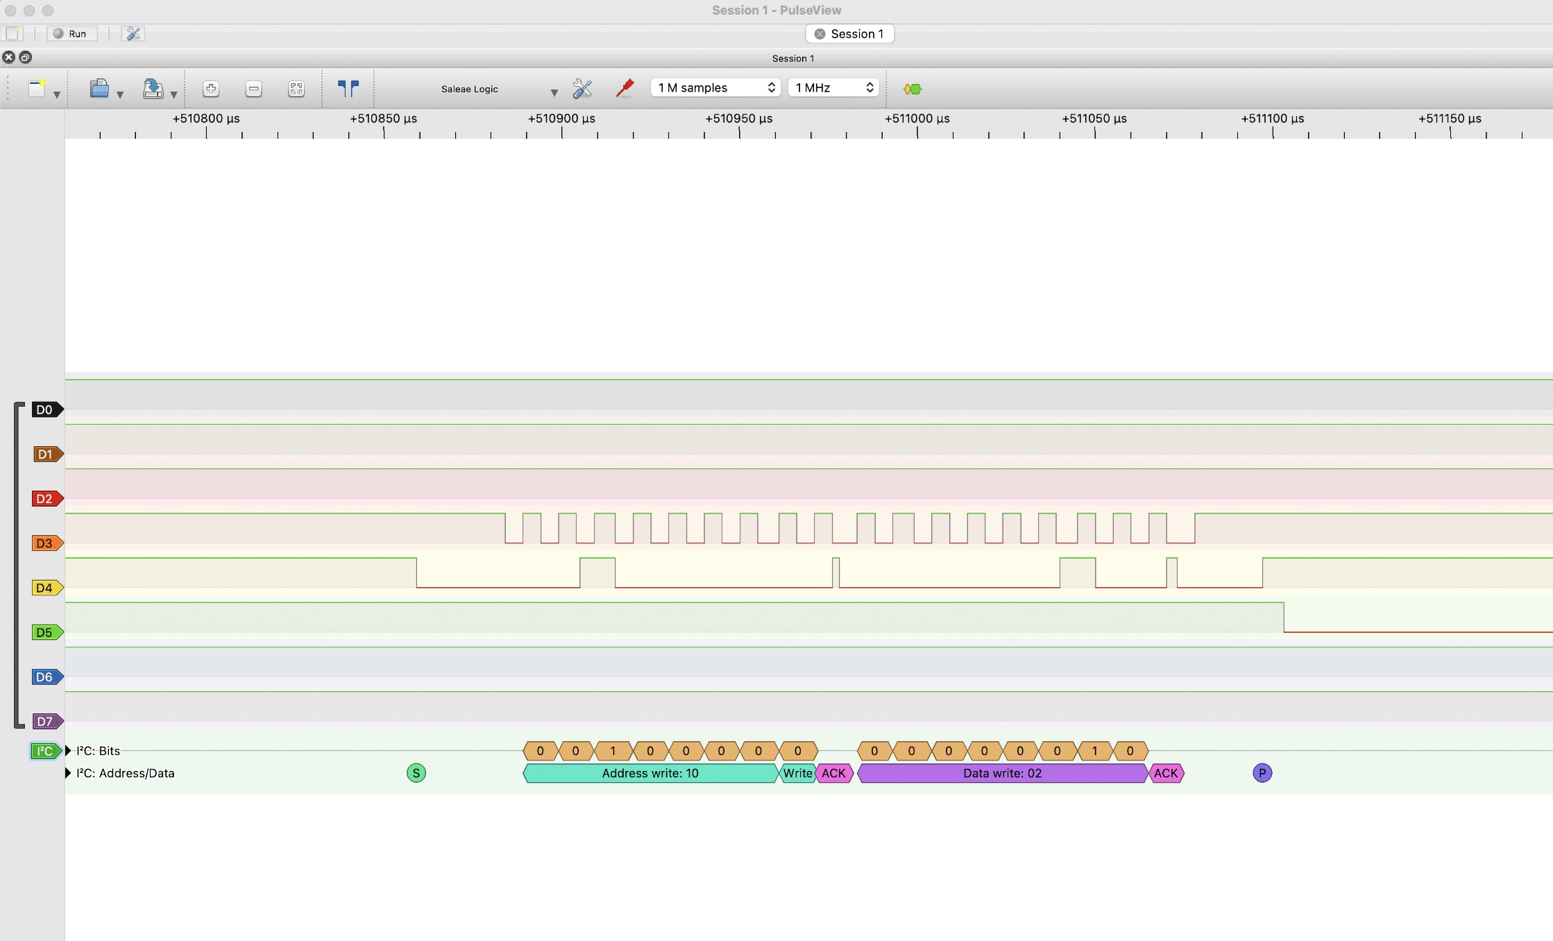Float the Session 1 dock panel
Screen dimensions: 1553x941
[x=26, y=57]
